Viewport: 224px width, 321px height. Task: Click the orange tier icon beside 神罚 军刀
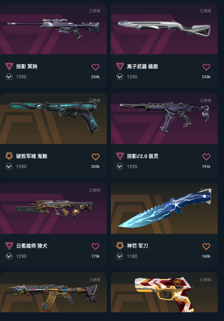120,246
